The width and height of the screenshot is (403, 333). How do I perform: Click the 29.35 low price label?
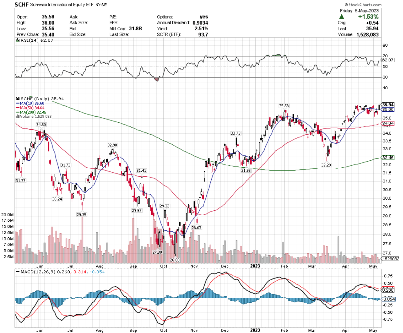(x=82, y=215)
